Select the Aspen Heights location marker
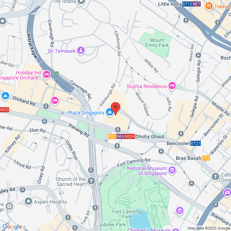 click(x=28, y=201)
